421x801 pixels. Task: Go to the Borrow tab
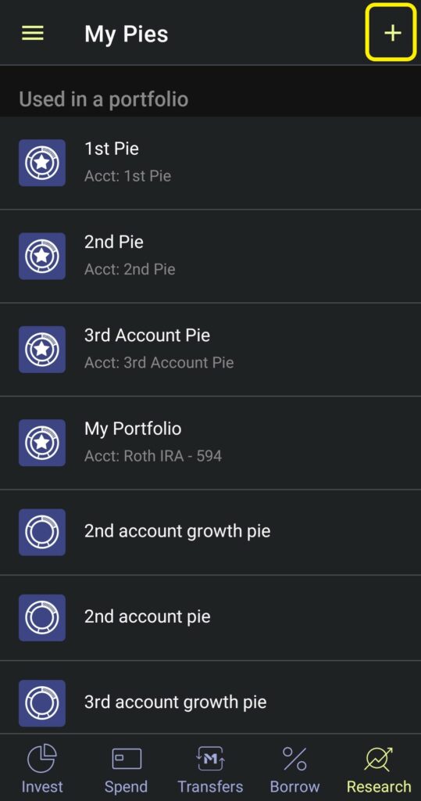coord(294,768)
